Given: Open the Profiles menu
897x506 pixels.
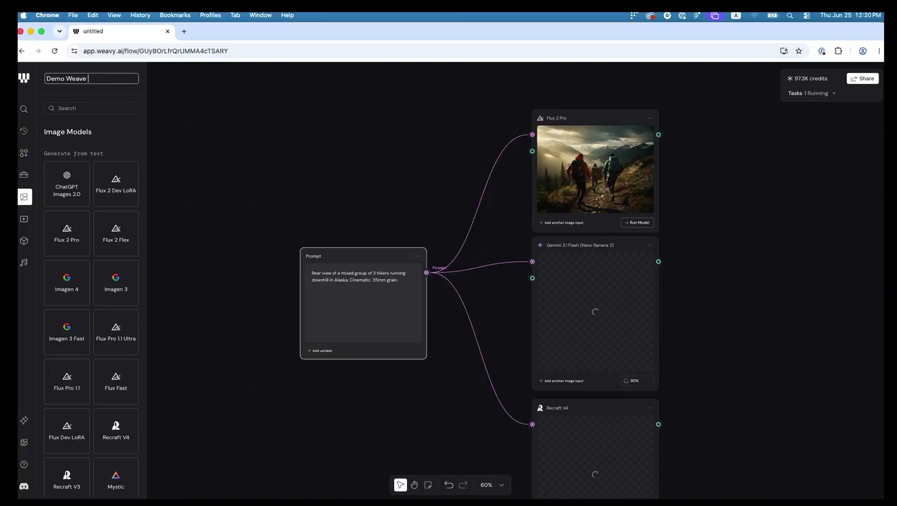Looking at the screenshot, I should tap(211, 15).
